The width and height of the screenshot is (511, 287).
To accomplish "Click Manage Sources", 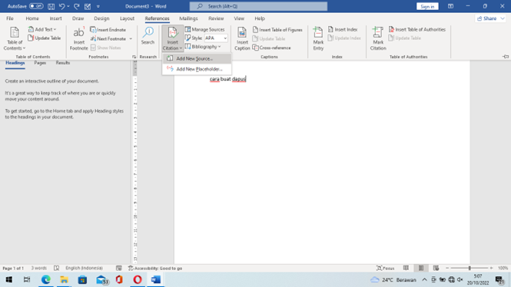I will (x=205, y=29).
